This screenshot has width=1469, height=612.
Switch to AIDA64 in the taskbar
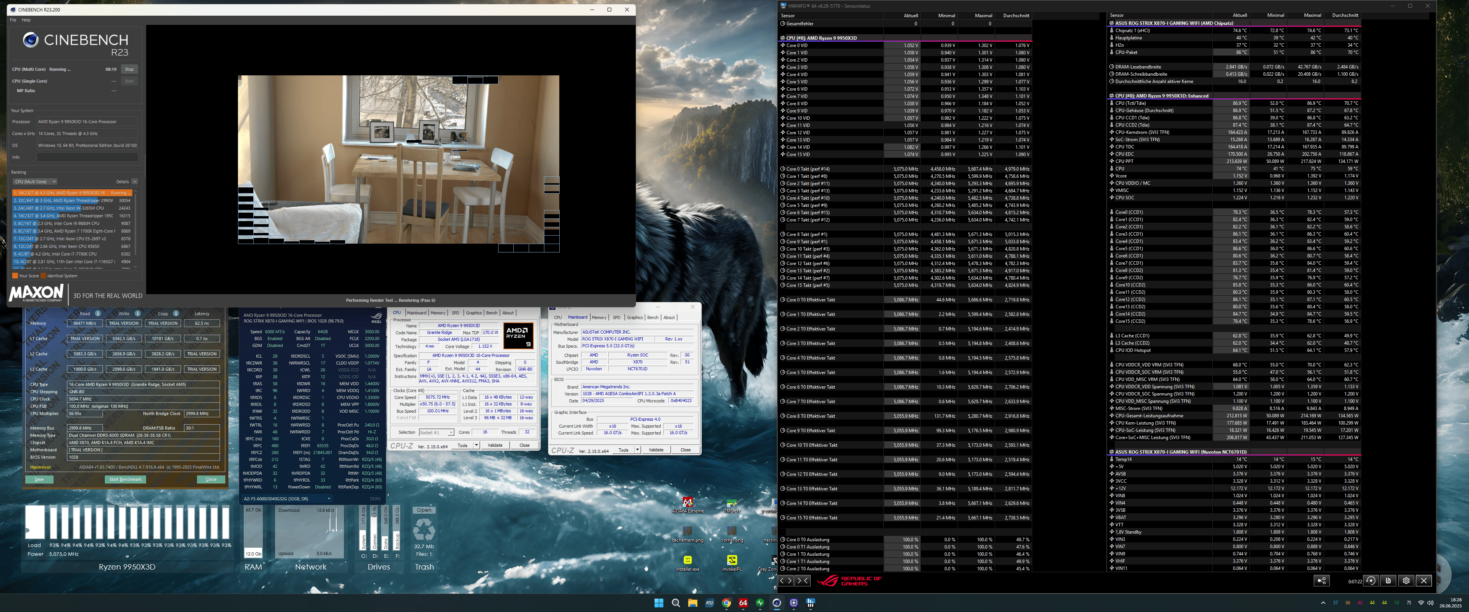click(x=743, y=603)
